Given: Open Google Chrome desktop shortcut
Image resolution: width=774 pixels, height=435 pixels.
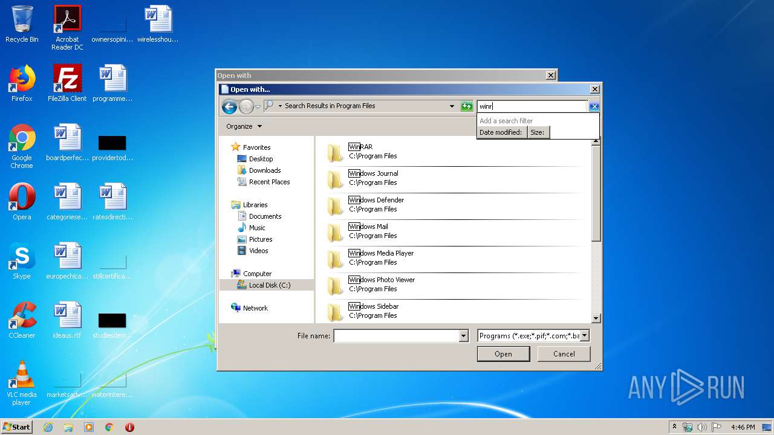Looking at the screenshot, I should coord(22,146).
